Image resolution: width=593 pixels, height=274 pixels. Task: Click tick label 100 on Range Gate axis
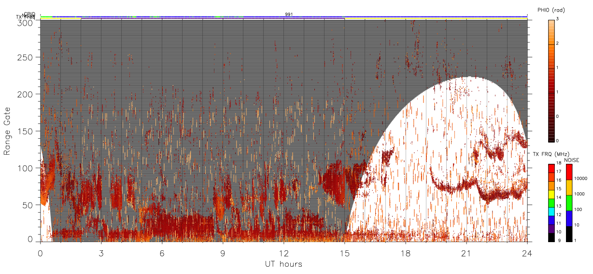25,168
